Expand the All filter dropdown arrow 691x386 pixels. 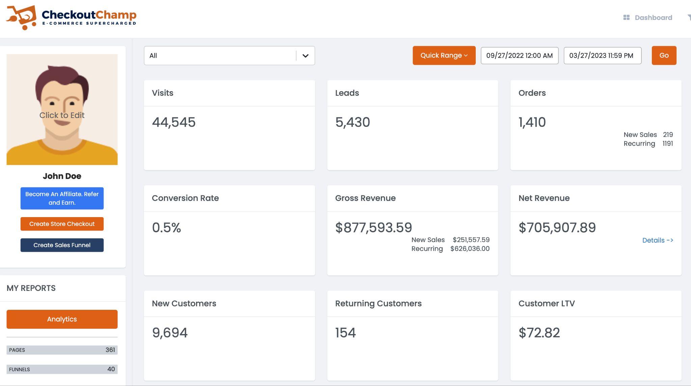[x=305, y=56]
